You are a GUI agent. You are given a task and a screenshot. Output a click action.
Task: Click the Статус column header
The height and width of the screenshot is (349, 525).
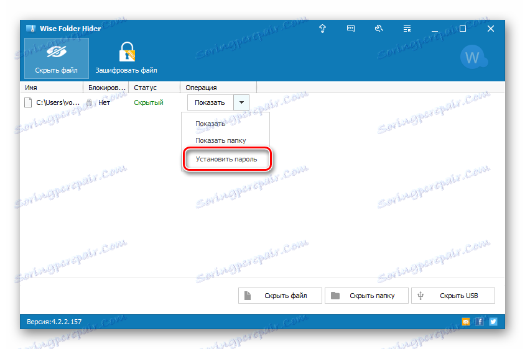(154, 88)
